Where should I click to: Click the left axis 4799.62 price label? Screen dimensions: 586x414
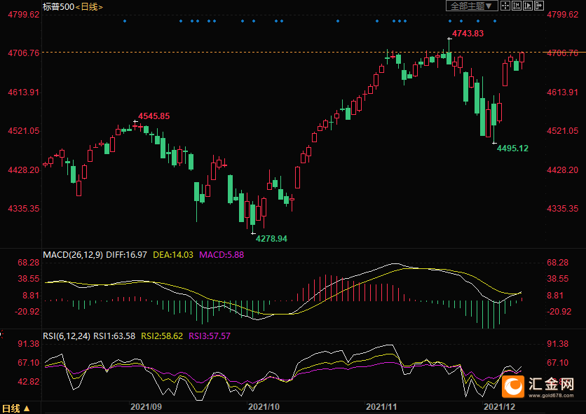(24, 15)
